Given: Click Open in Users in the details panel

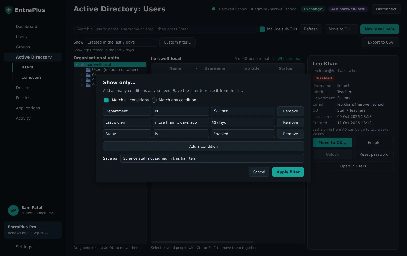Looking at the screenshot, I should pyautogui.click(x=353, y=166).
